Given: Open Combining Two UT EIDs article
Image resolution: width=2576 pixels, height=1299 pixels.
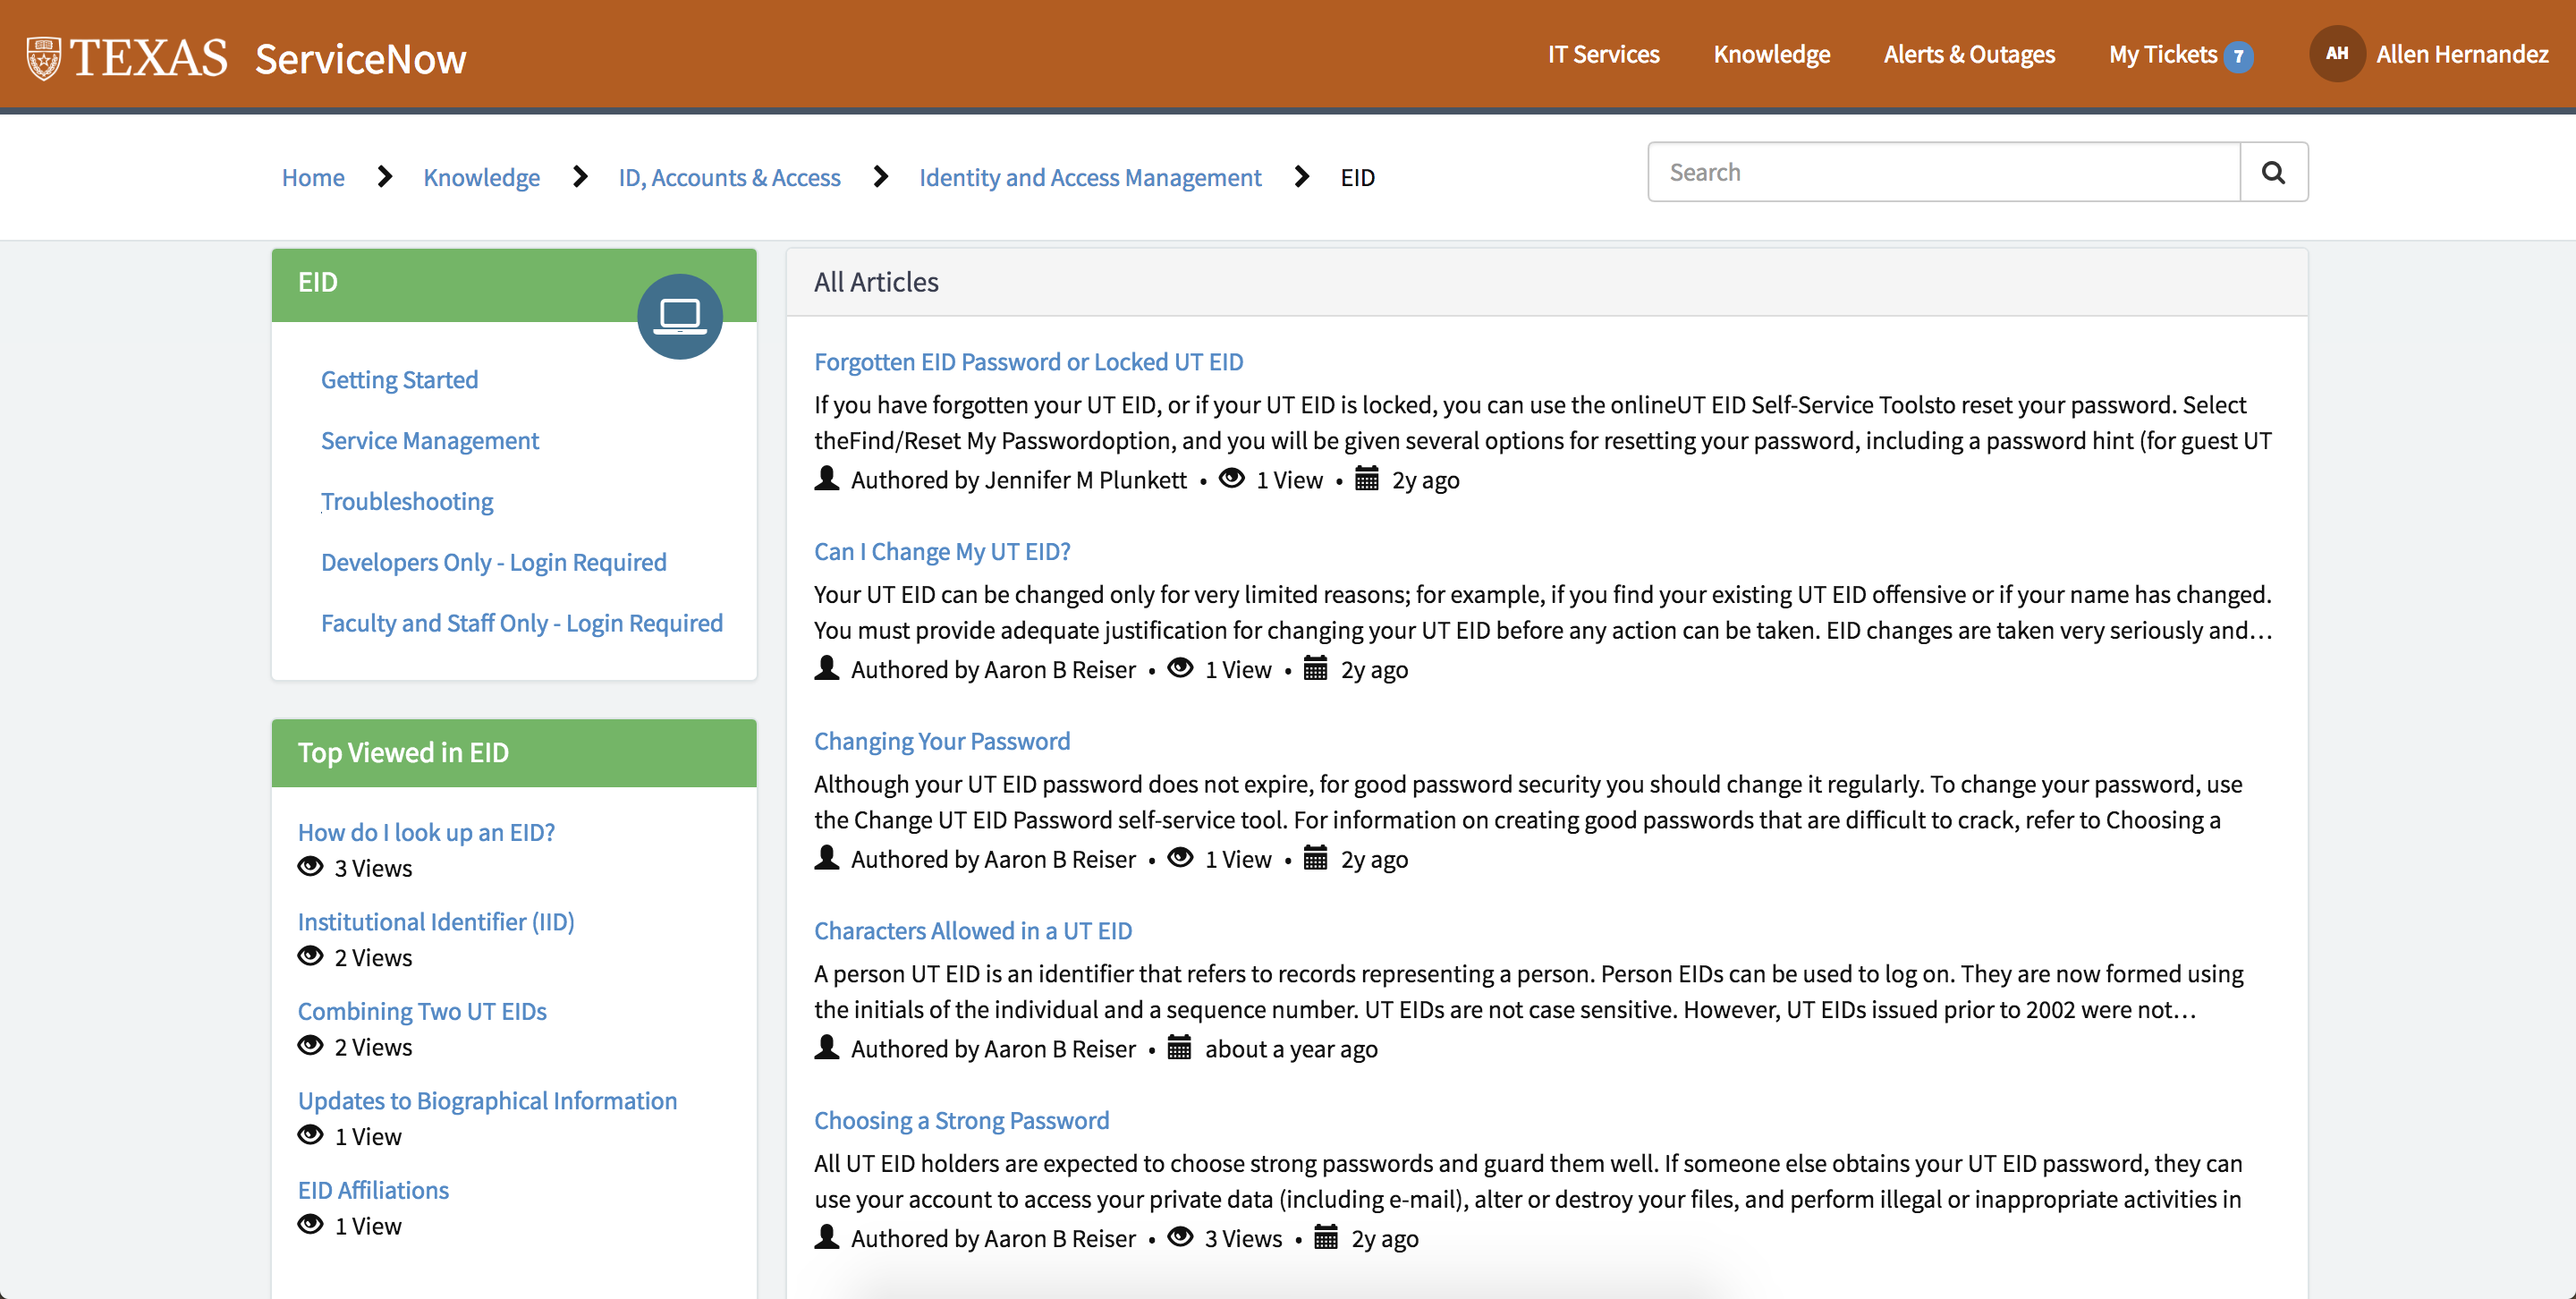Looking at the screenshot, I should coord(422,1011).
